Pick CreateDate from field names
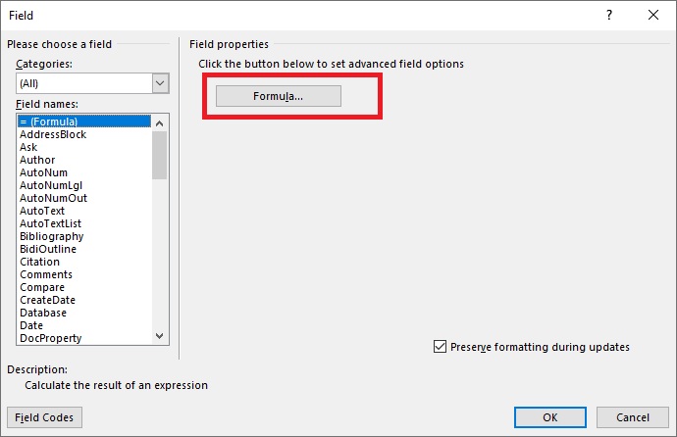The width and height of the screenshot is (677, 437). 47,300
